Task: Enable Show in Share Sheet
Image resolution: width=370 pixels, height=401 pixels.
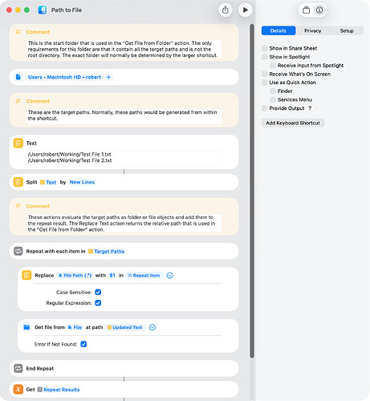Action: coord(264,48)
